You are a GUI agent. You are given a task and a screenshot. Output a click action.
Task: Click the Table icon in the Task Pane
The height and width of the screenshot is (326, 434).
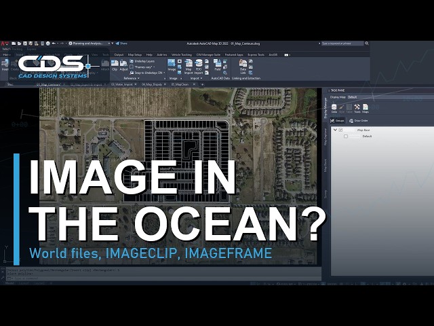point(349,108)
